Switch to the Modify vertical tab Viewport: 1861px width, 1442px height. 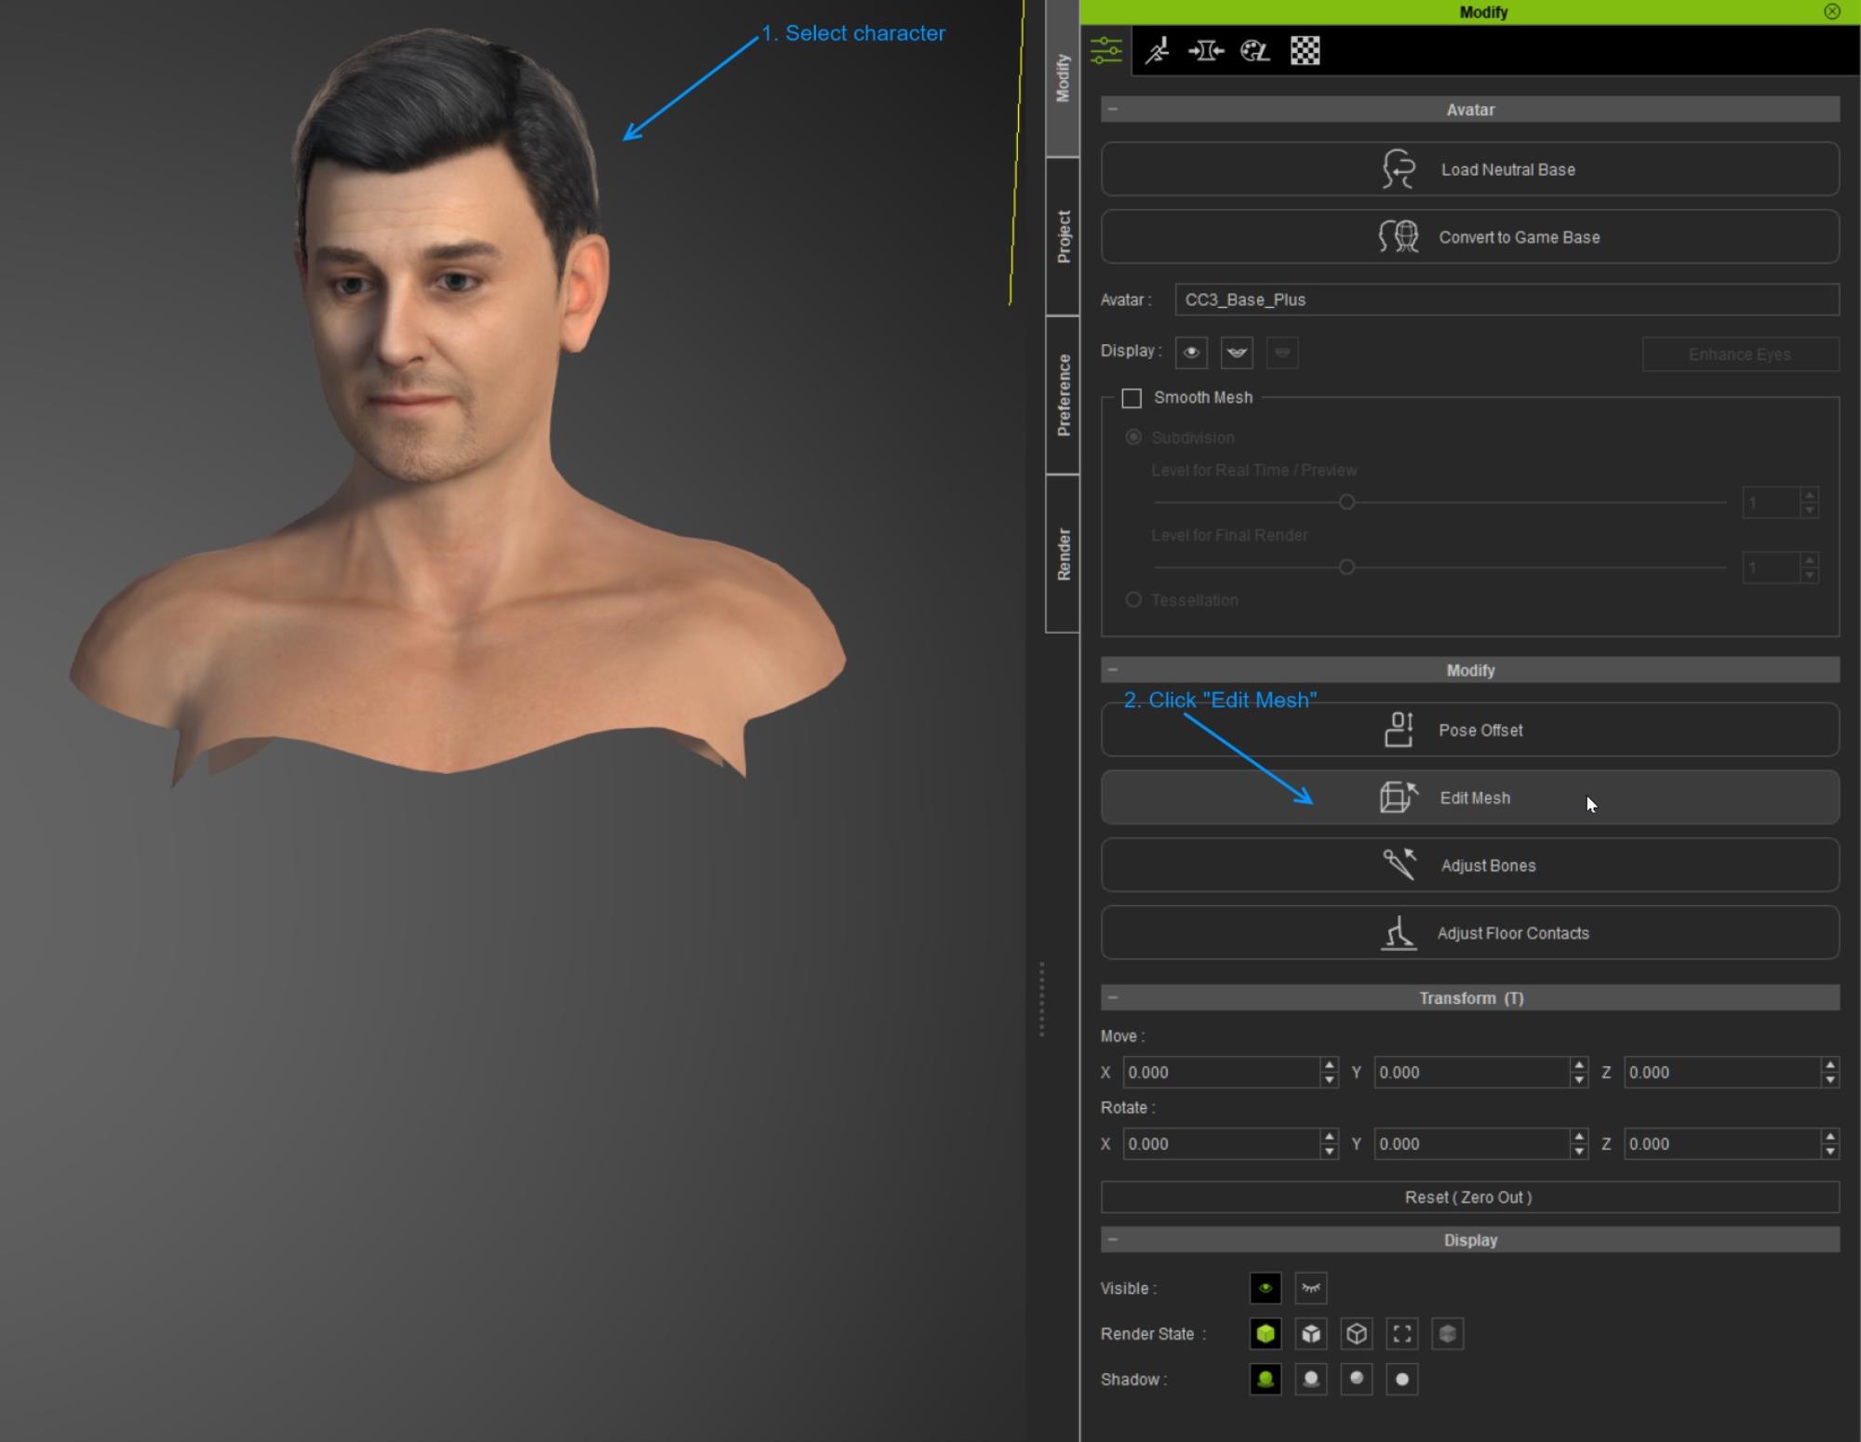[1063, 78]
